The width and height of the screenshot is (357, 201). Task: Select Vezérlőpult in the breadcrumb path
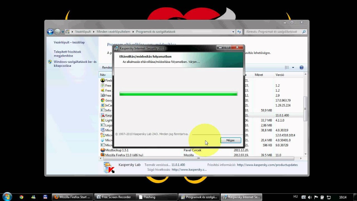[83, 32]
